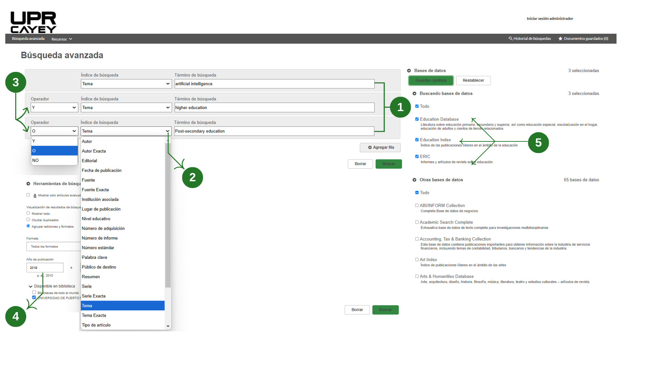Enable the Academic Search Complete checkbox
This screenshot has height=368, width=654.
(x=417, y=222)
